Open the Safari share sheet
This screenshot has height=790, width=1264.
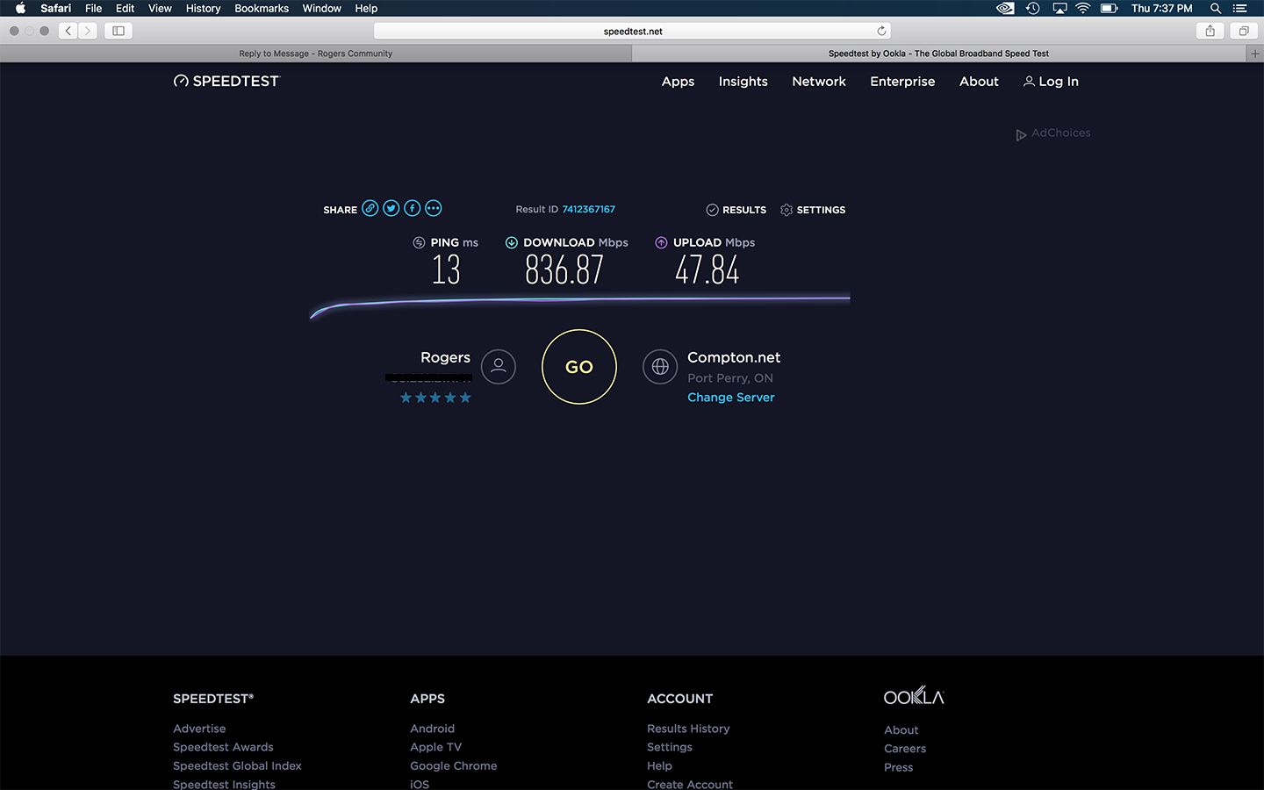click(1210, 31)
